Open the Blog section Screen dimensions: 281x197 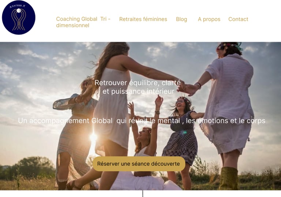click(181, 19)
